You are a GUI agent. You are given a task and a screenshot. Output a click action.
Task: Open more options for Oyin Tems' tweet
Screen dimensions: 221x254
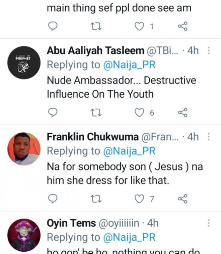coord(209,223)
